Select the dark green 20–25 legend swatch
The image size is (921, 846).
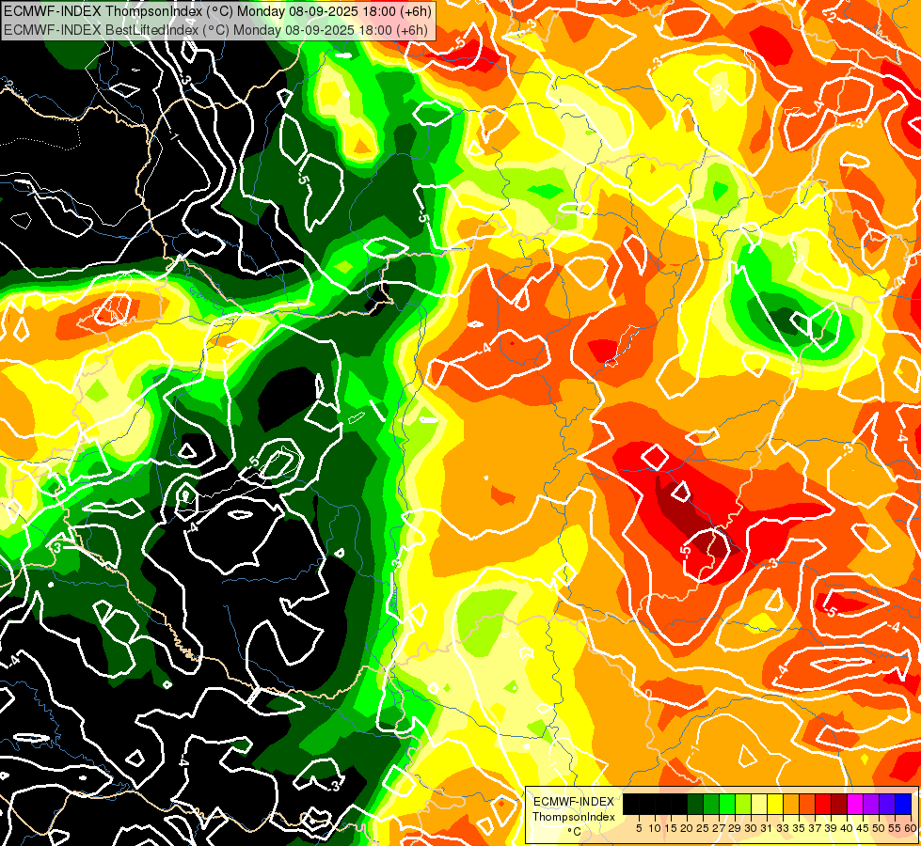(x=695, y=805)
